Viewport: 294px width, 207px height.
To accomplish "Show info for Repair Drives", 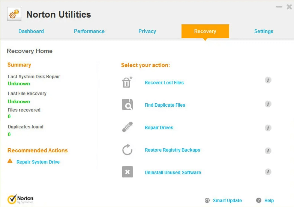I will pos(268,128).
